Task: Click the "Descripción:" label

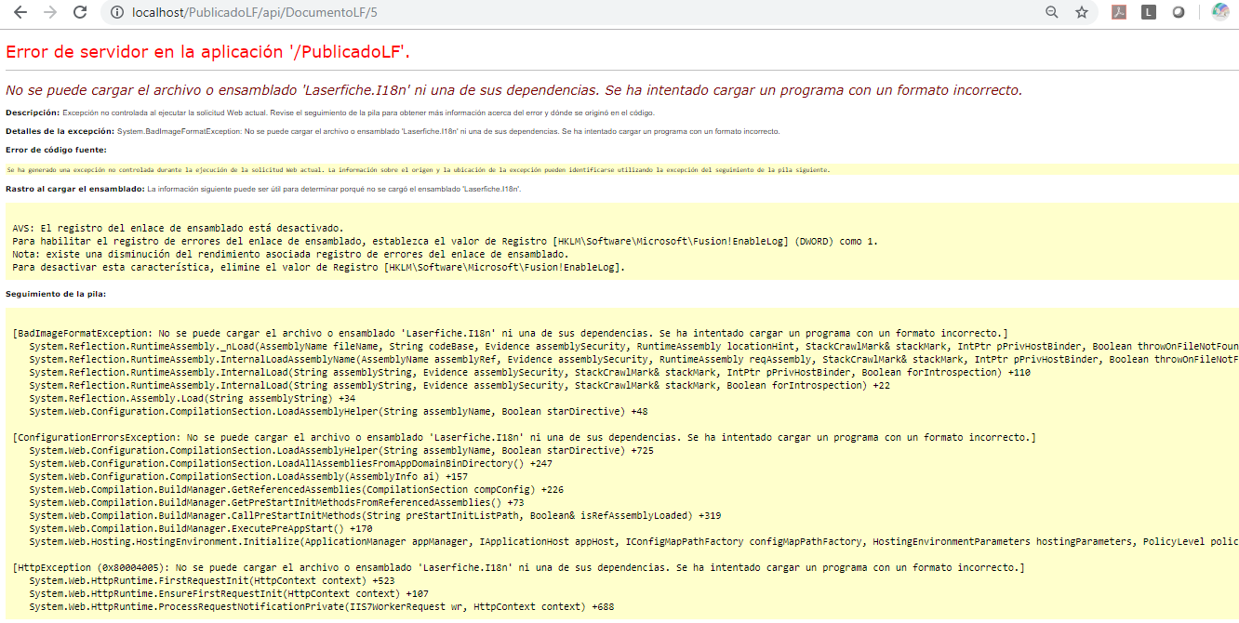Action: 33,113
